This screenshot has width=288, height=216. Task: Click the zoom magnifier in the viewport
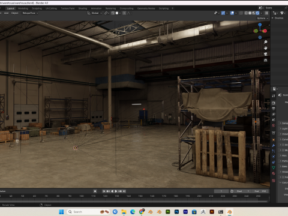pos(265,42)
